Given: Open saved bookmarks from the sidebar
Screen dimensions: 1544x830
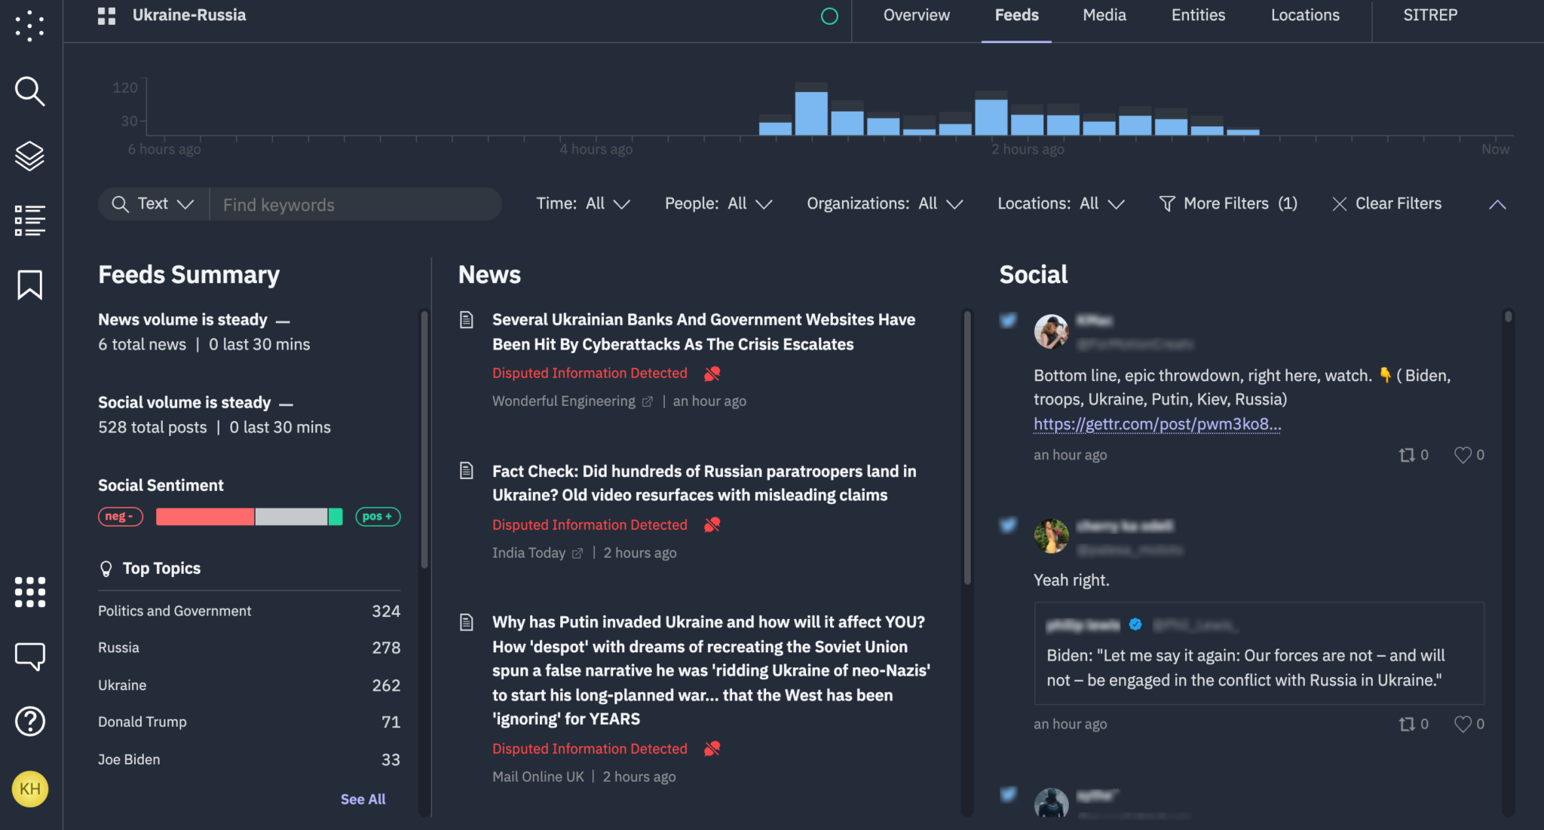Looking at the screenshot, I should (x=29, y=285).
